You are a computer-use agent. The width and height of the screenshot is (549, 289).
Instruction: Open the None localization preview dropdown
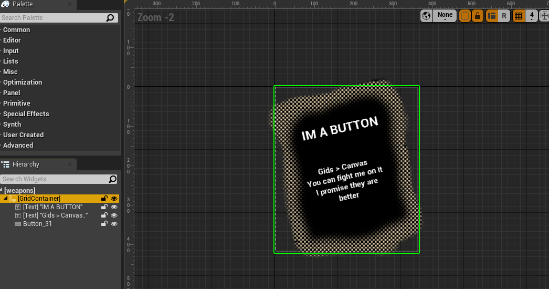tap(445, 16)
